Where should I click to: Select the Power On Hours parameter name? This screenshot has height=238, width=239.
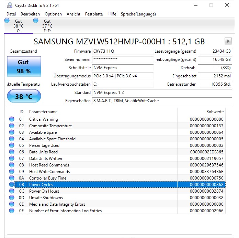[x=44, y=191]
